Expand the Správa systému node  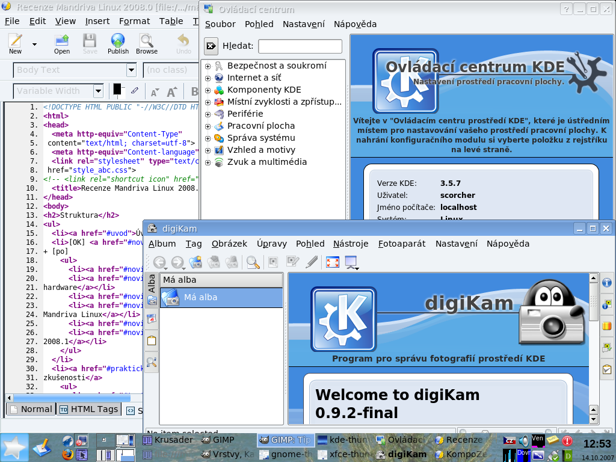point(208,138)
